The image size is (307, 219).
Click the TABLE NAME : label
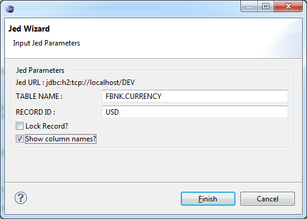pyautogui.click(x=39, y=96)
